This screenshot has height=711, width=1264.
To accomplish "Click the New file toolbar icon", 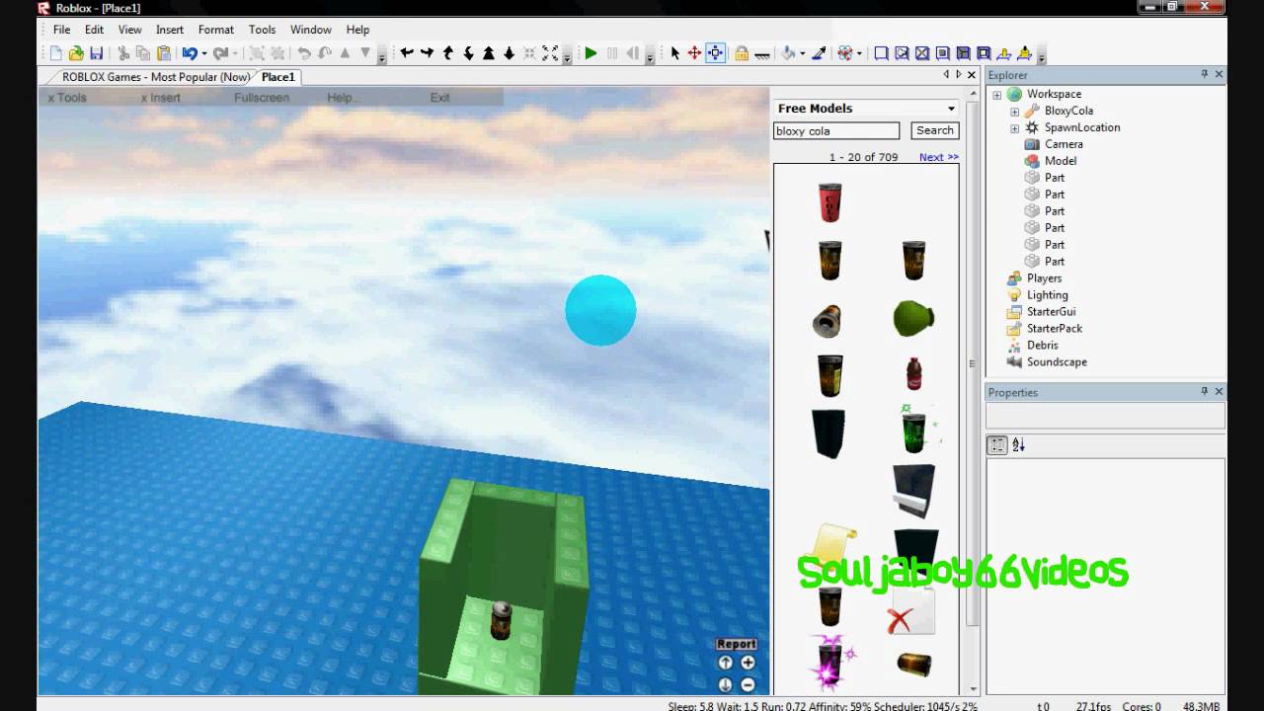I will click(x=56, y=53).
